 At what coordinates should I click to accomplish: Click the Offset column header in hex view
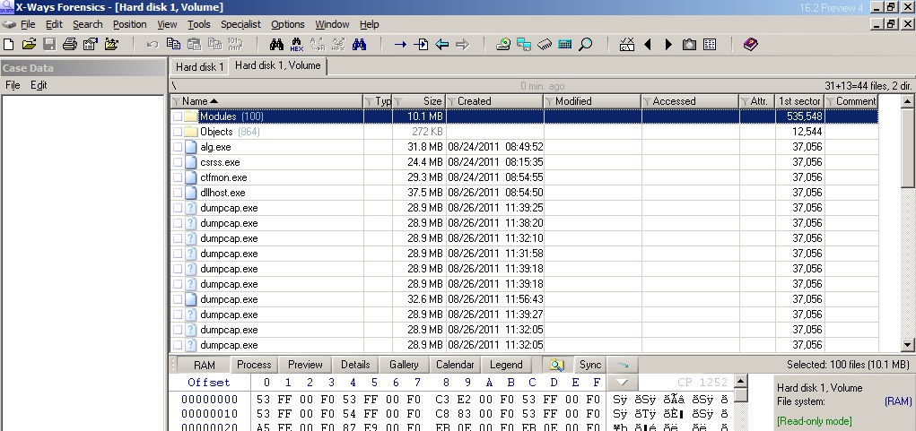point(209,383)
